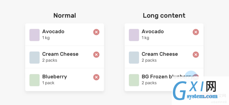The height and width of the screenshot is (105, 229).
Task: Click the Long content heading
Action: pyautogui.click(x=164, y=16)
